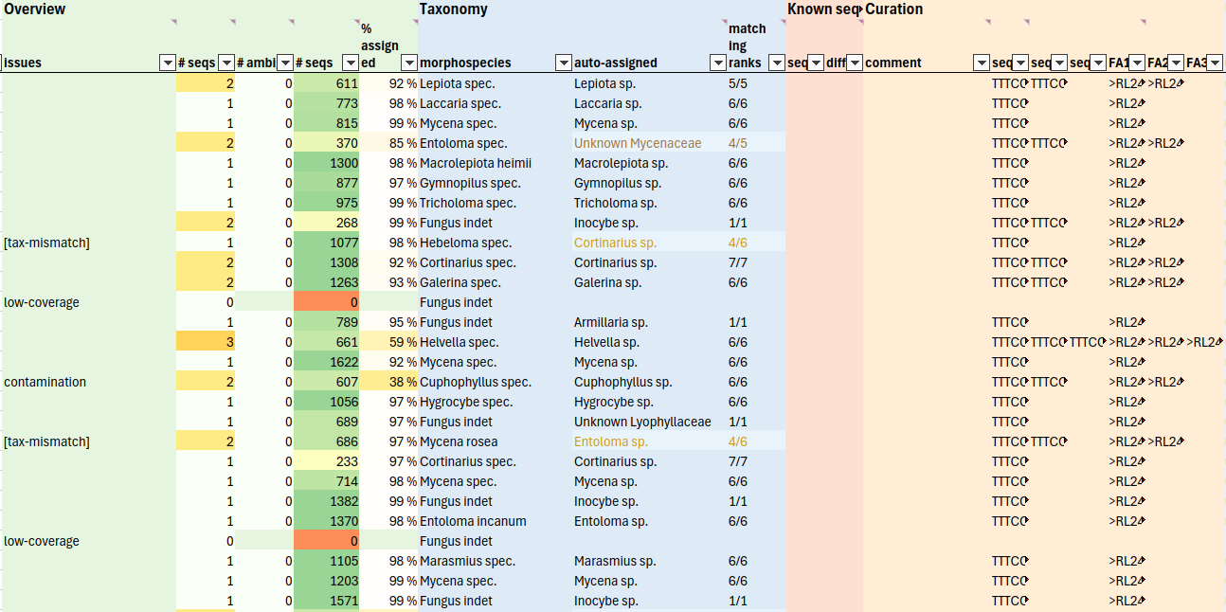Open the # seqs filter right of # ambi
1226x612 pixels.
click(351, 63)
